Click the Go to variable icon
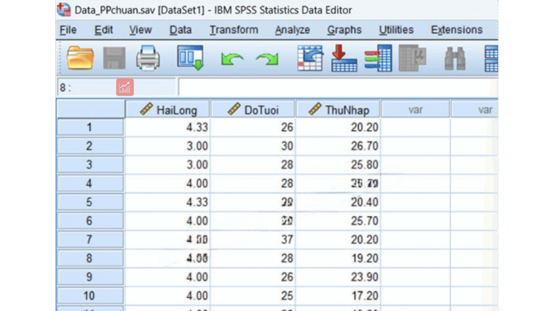The width and height of the screenshot is (554, 311). 344,58
